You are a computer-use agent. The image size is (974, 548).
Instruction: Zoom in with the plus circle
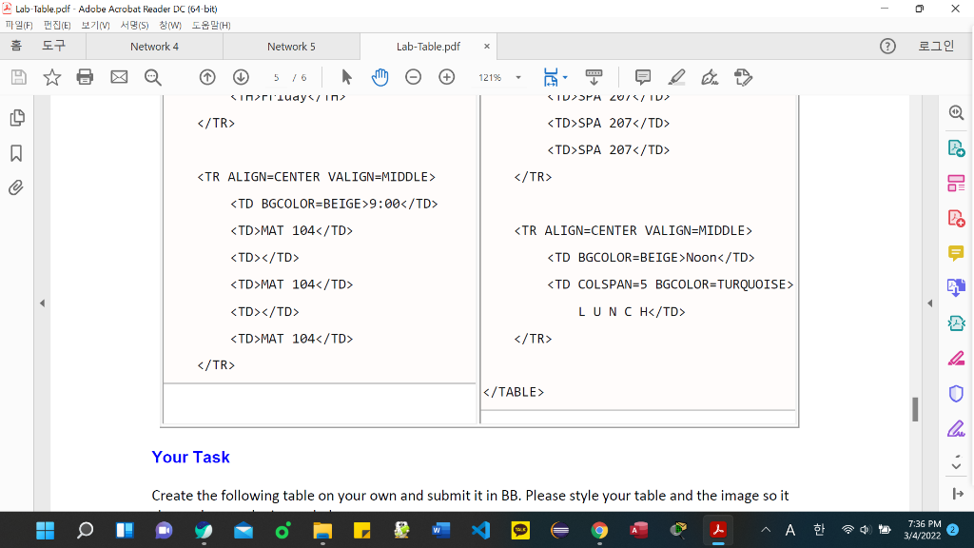447,77
